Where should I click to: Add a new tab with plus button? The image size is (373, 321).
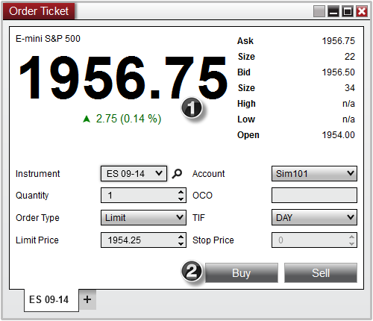coord(87,299)
